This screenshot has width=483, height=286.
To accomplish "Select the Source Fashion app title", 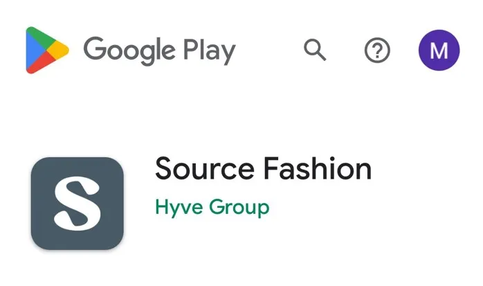I will click(x=263, y=169).
